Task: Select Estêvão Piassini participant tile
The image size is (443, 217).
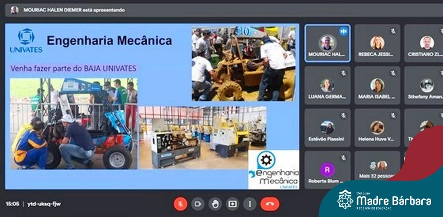Action: point(327,128)
